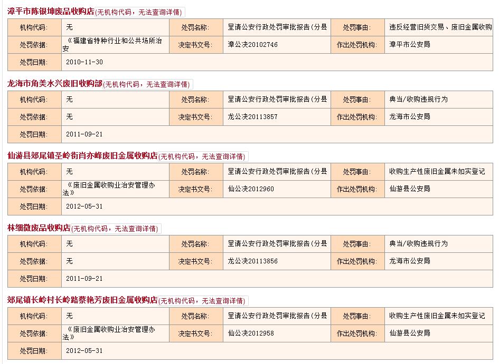Click the 处罚依据 label in the 龙海市角美水兴 record

pyautogui.click(x=34, y=117)
